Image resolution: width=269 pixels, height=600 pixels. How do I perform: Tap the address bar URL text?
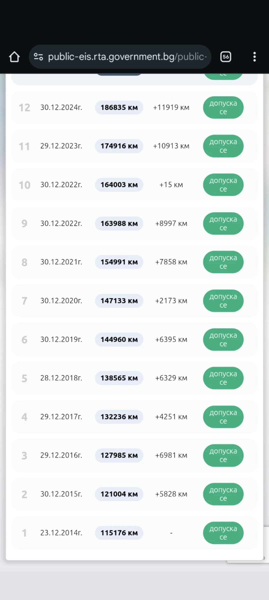click(127, 57)
